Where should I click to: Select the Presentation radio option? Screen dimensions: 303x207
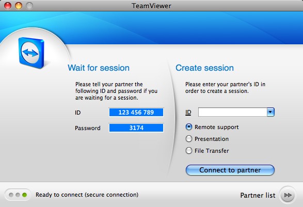[189, 139]
